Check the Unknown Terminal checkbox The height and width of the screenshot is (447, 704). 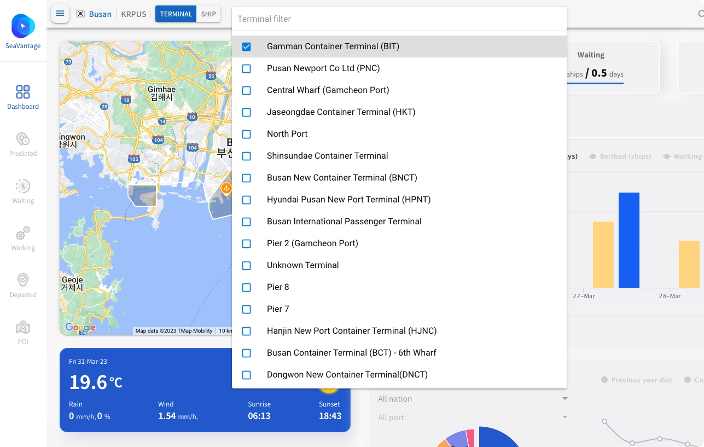click(247, 265)
